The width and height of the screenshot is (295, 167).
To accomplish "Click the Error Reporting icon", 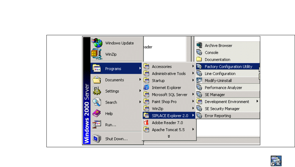I will [x=199, y=116].
